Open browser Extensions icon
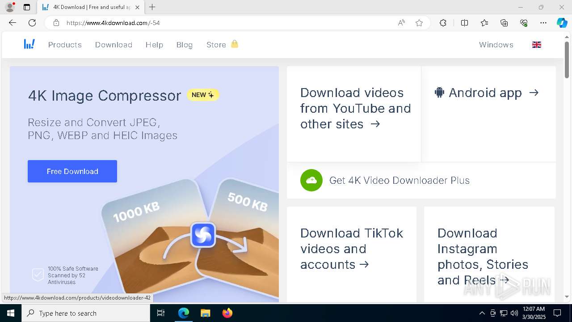Viewport: 572px width, 322px height. (x=443, y=23)
